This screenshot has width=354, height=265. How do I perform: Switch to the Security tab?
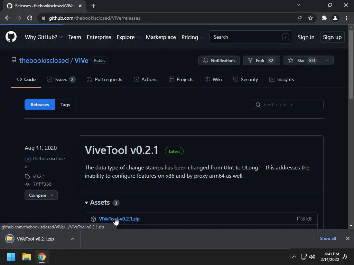pos(246,79)
